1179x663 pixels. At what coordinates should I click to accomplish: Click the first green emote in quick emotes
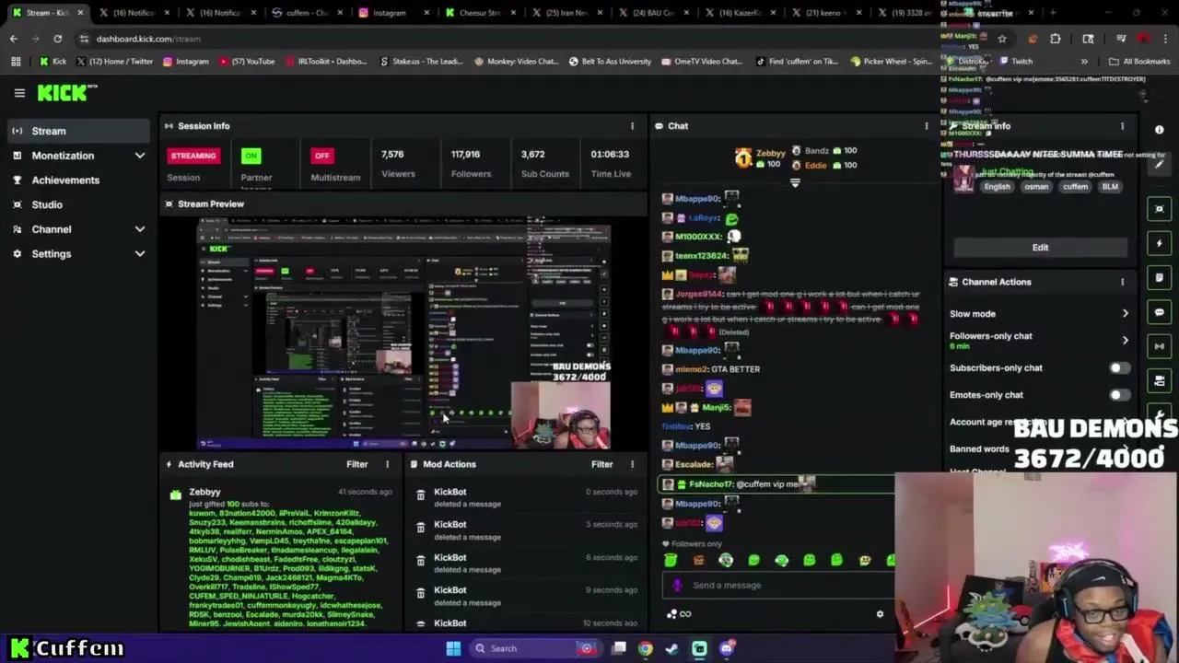point(671,560)
